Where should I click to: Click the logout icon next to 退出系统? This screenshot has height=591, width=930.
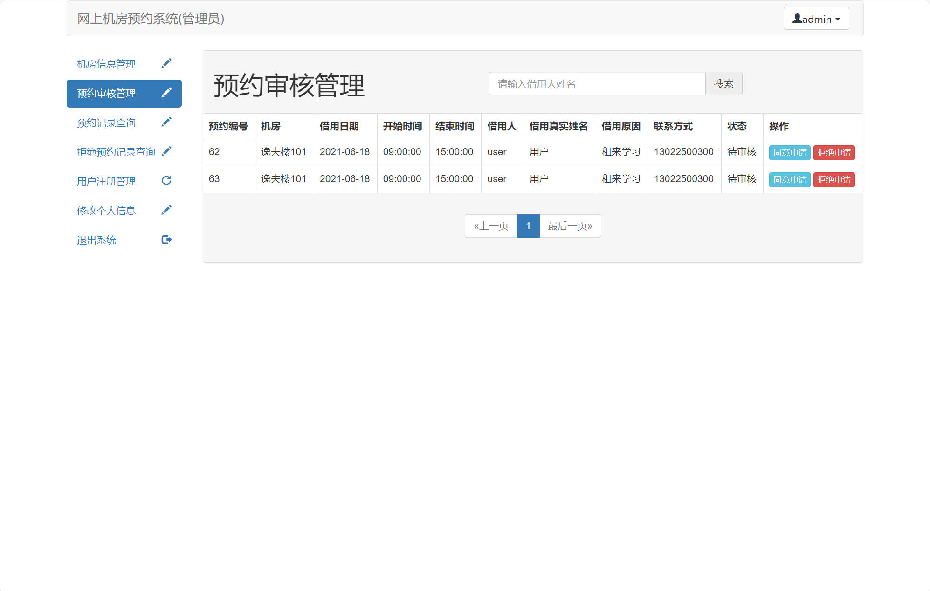[166, 239]
